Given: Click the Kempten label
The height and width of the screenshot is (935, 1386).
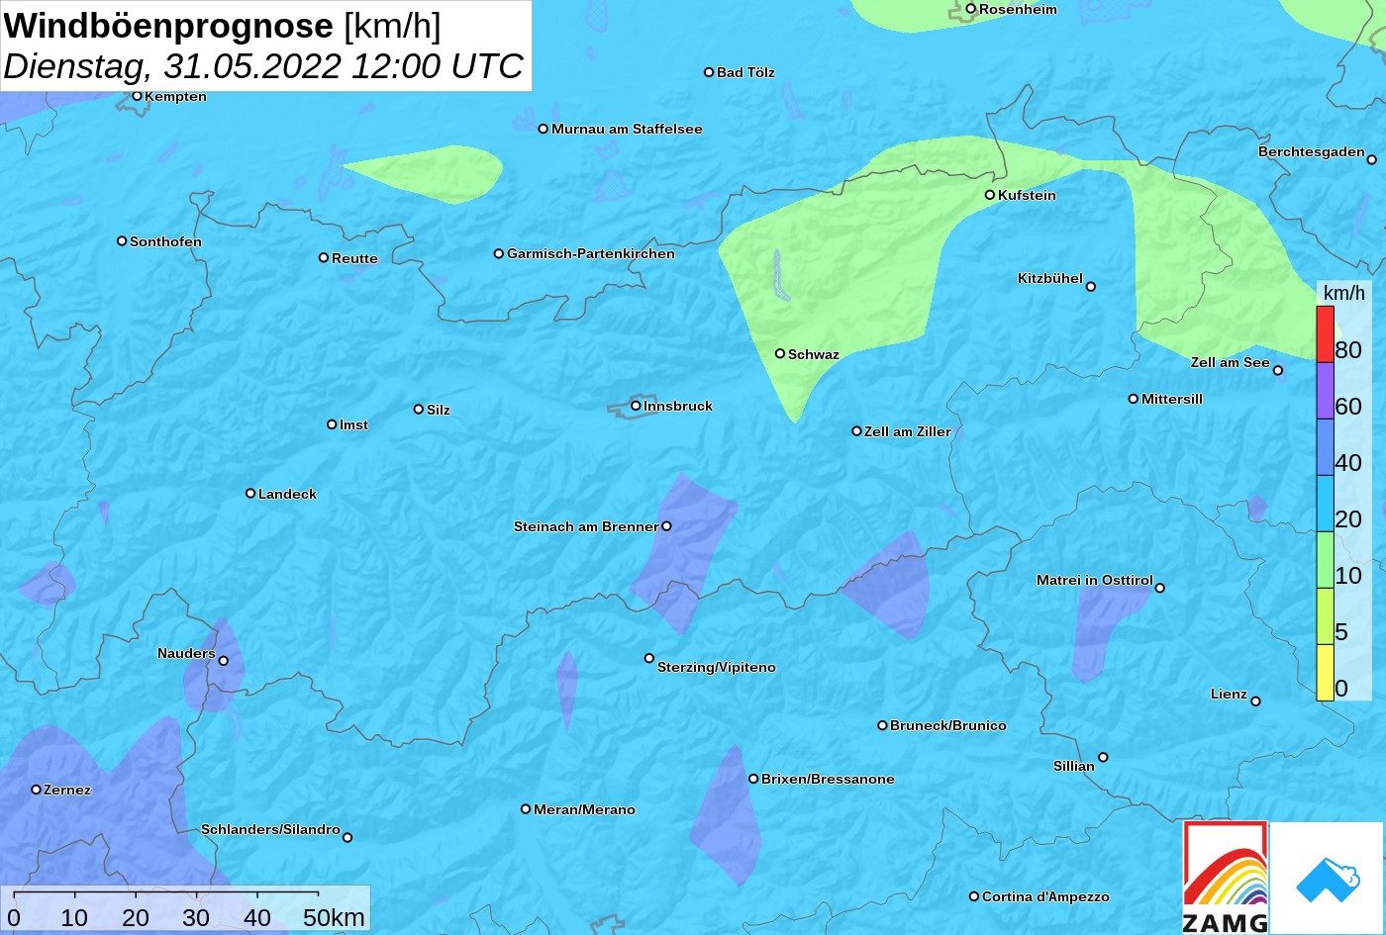Looking at the screenshot, I should (x=175, y=96).
